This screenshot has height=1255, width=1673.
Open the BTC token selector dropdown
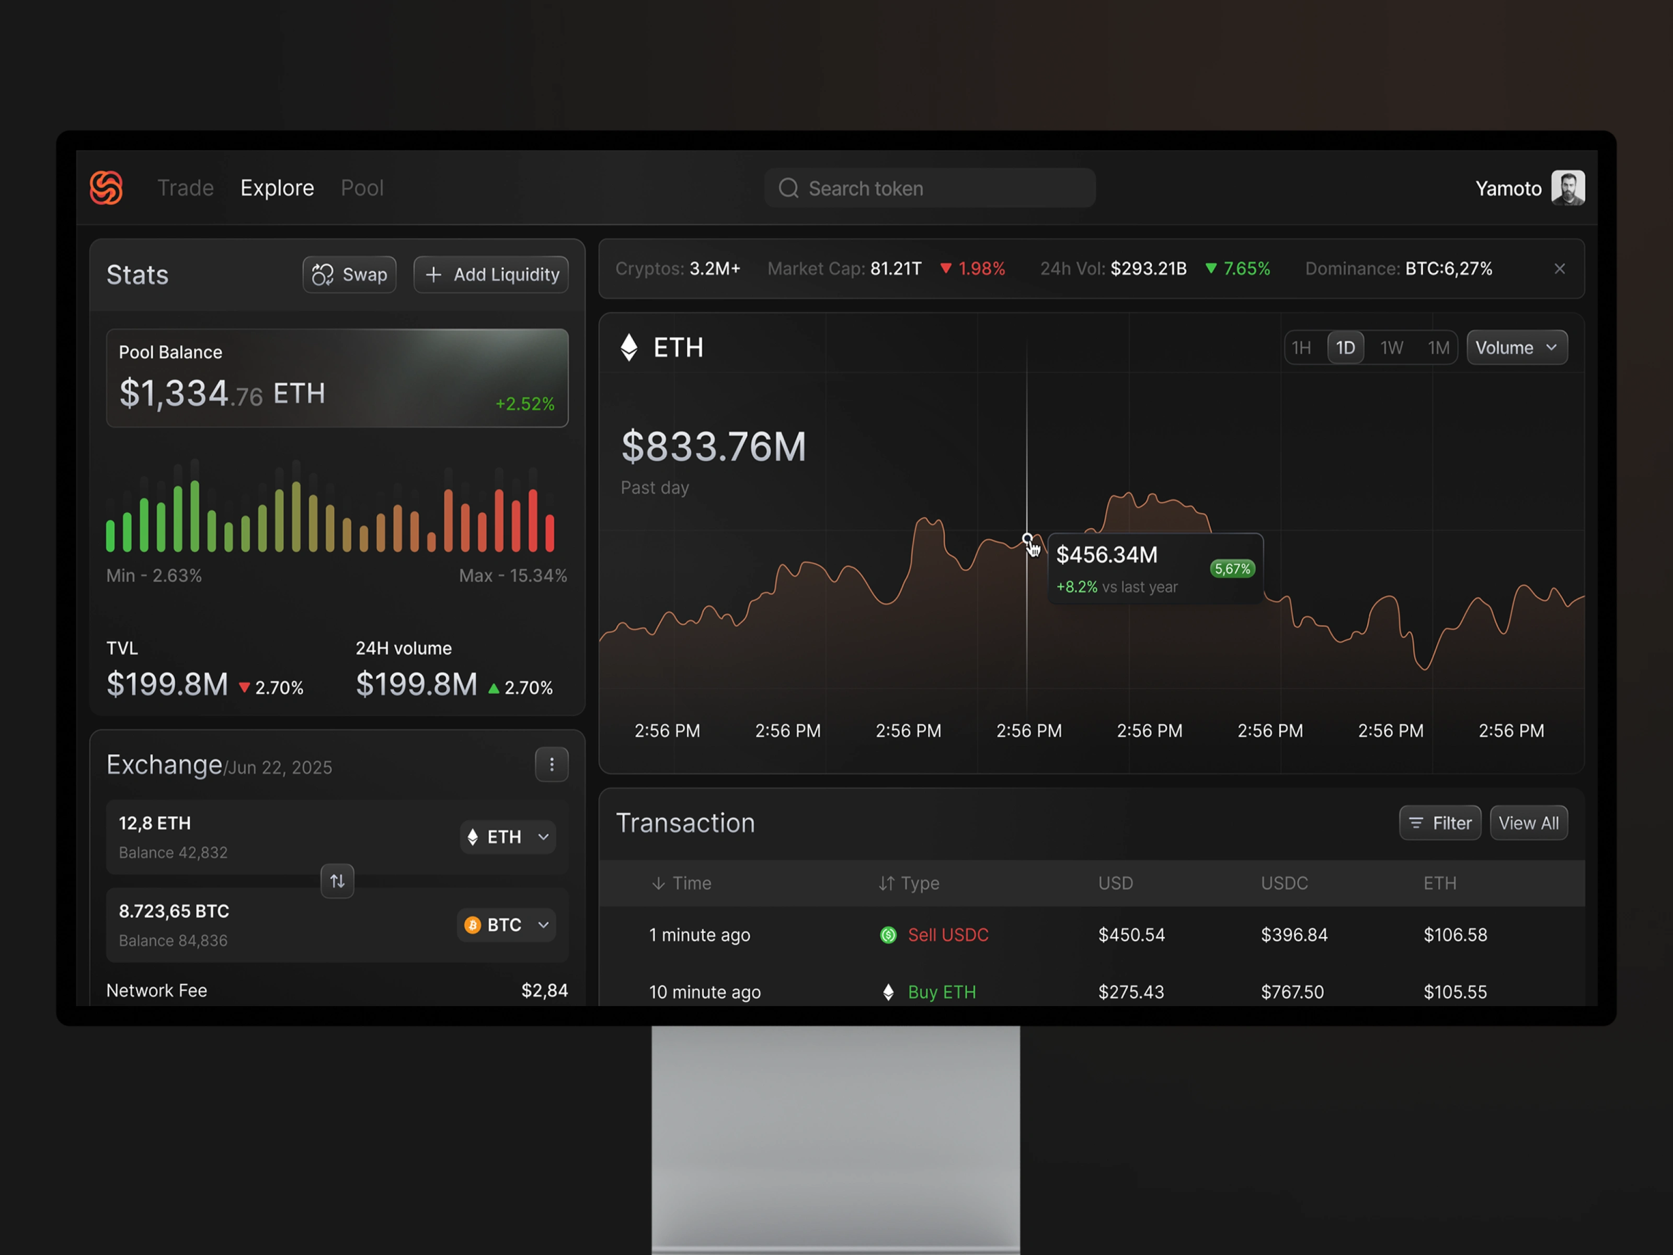pos(506,925)
